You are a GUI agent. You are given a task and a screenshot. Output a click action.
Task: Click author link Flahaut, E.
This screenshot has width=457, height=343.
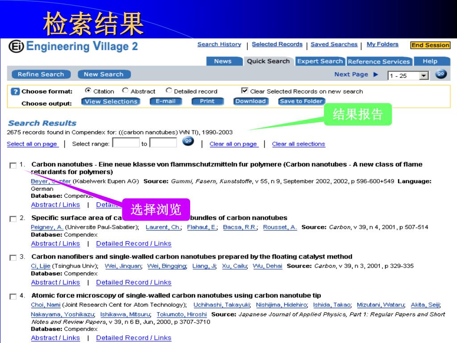202,227
